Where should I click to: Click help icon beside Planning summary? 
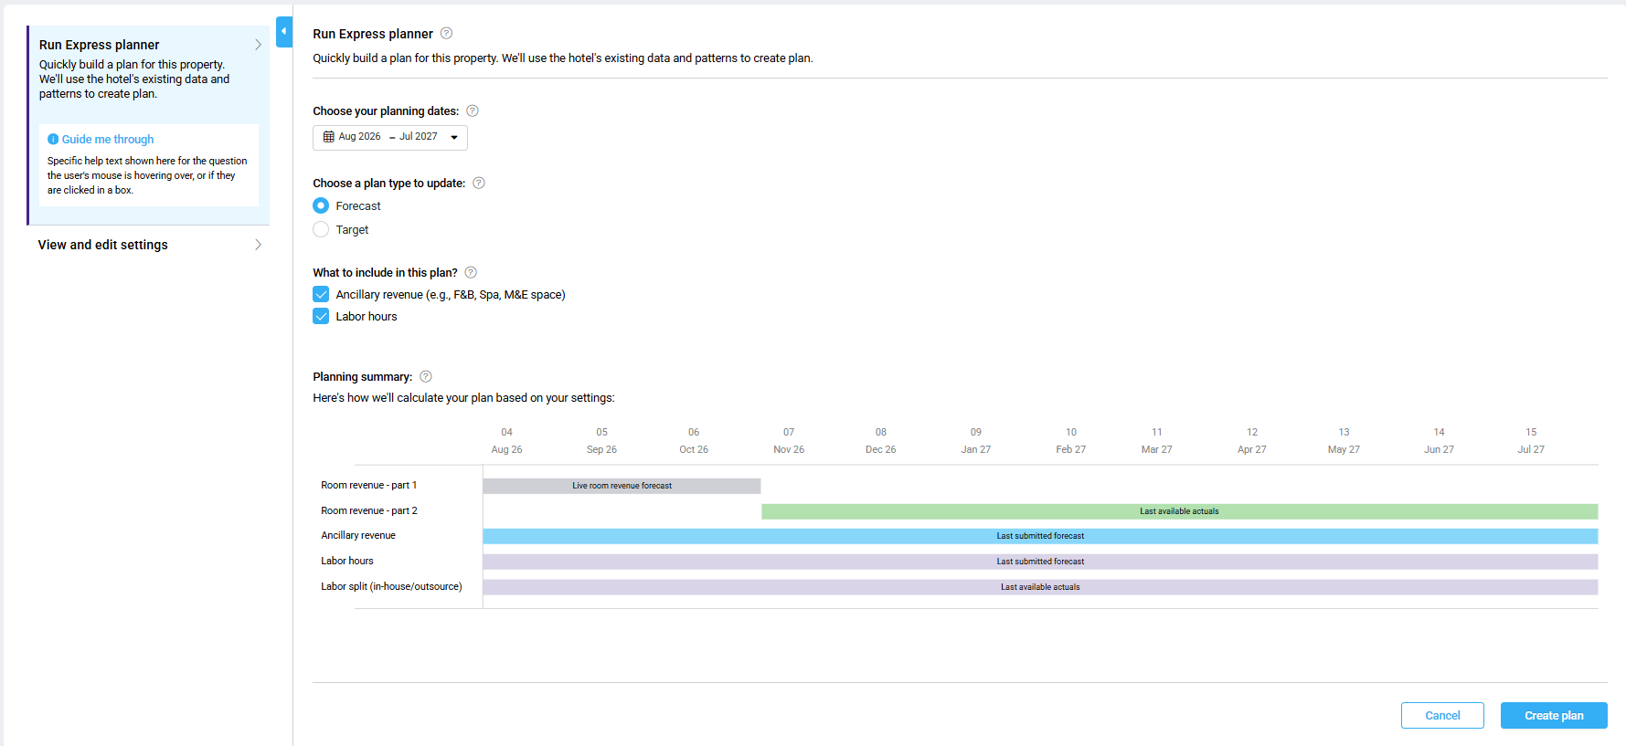[x=426, y=377]
